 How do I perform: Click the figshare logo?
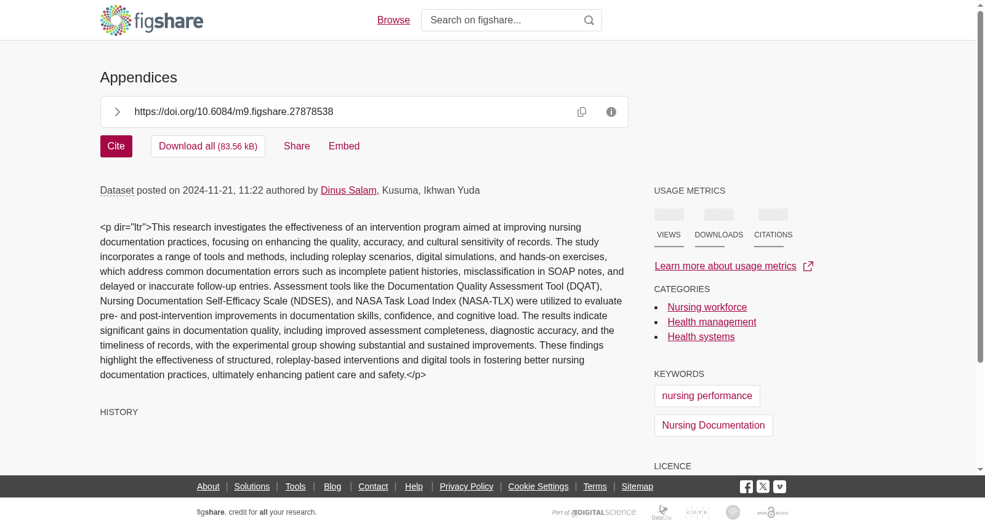pyautogui.click(x=151, y=20)
